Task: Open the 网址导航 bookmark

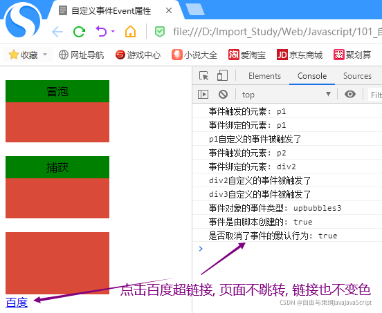Action: pyautogui.click(x=82, y=55)
